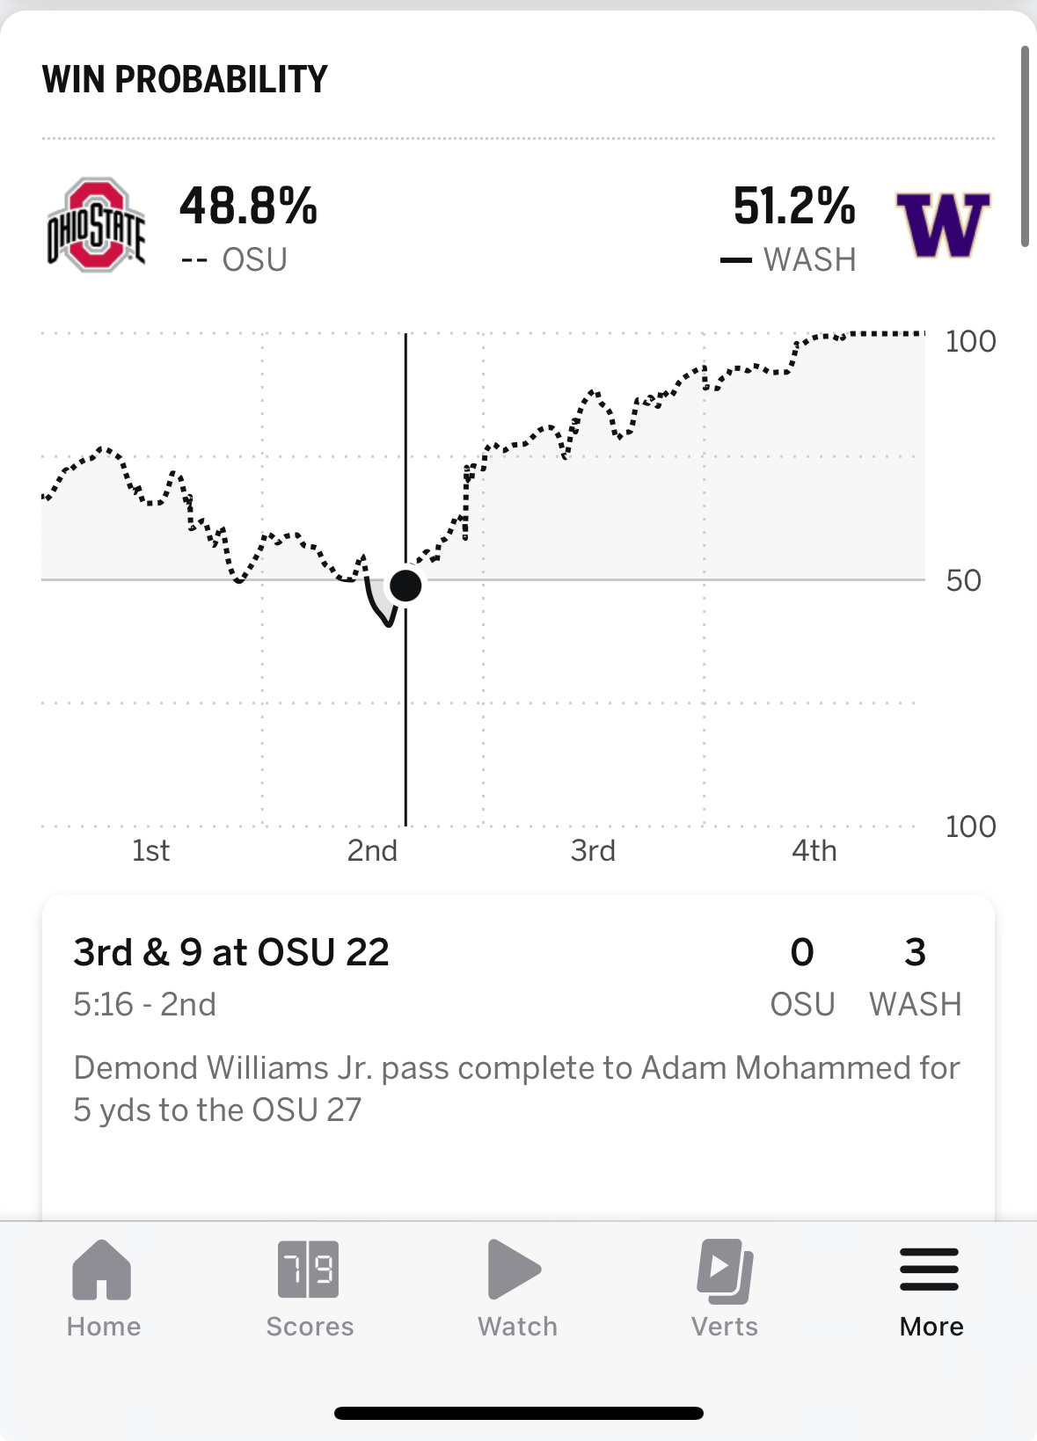Tap the Demond Williams Jr. play description

[x=515, y=1088]
